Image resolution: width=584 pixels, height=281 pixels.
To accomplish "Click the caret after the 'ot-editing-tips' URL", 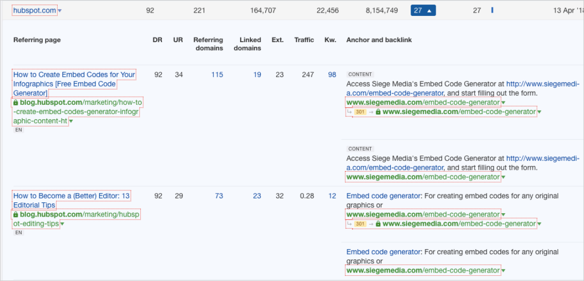I will [62, 224].
